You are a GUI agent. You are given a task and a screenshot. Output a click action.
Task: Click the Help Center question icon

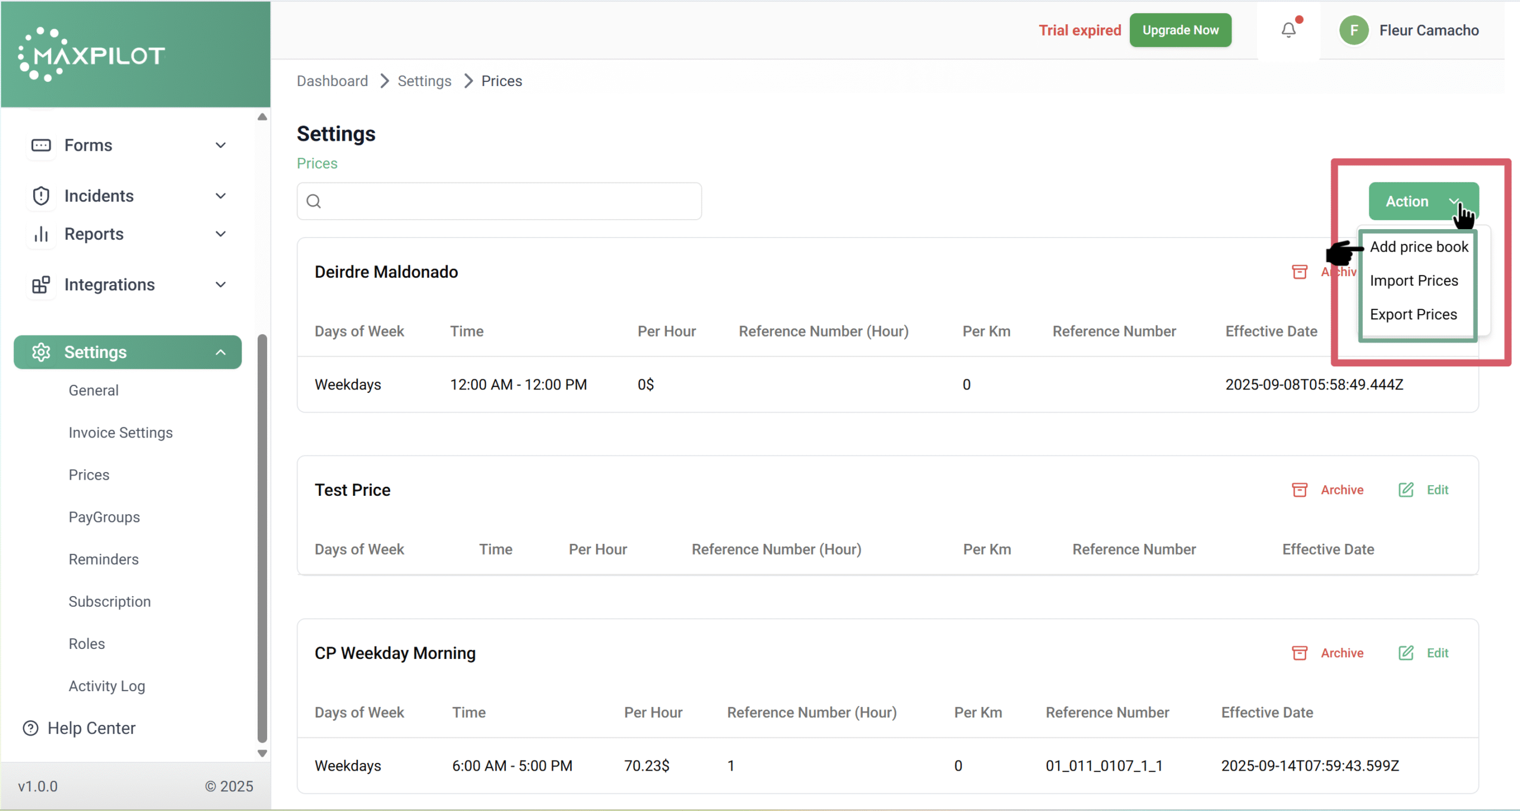[x=30, y=728]
